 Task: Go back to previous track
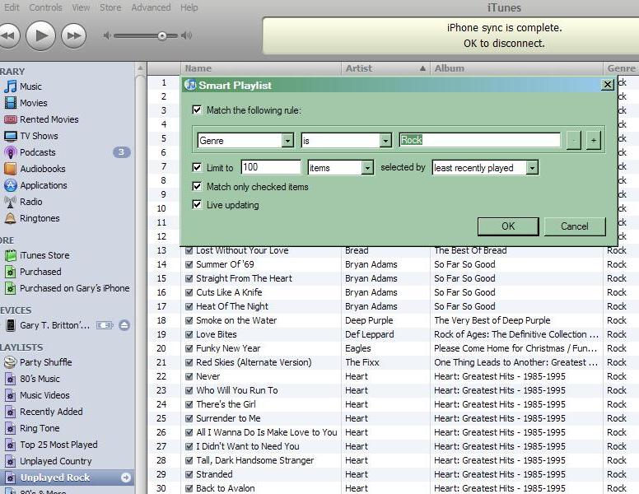click(8, 36)
